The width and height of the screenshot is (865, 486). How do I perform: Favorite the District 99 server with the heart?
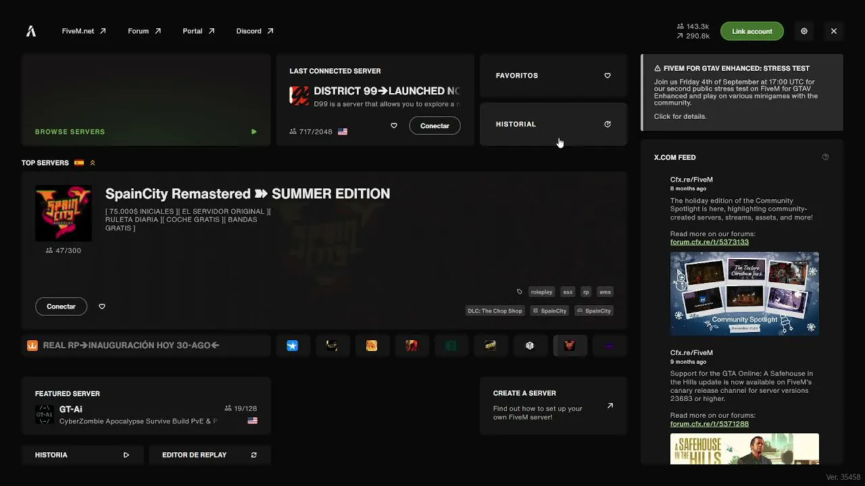(394, 126)
